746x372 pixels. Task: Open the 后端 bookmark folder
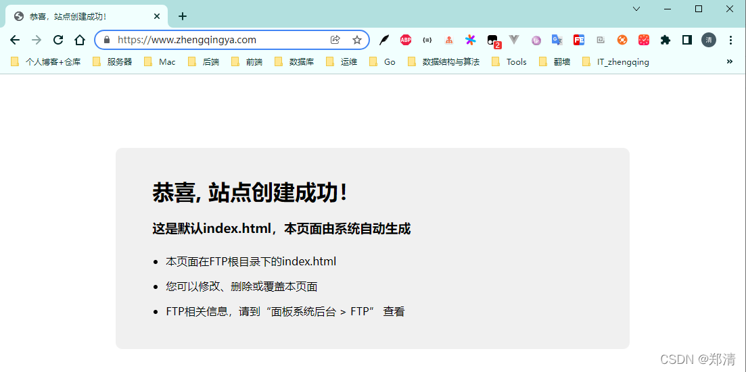click(x=204, y=61)
